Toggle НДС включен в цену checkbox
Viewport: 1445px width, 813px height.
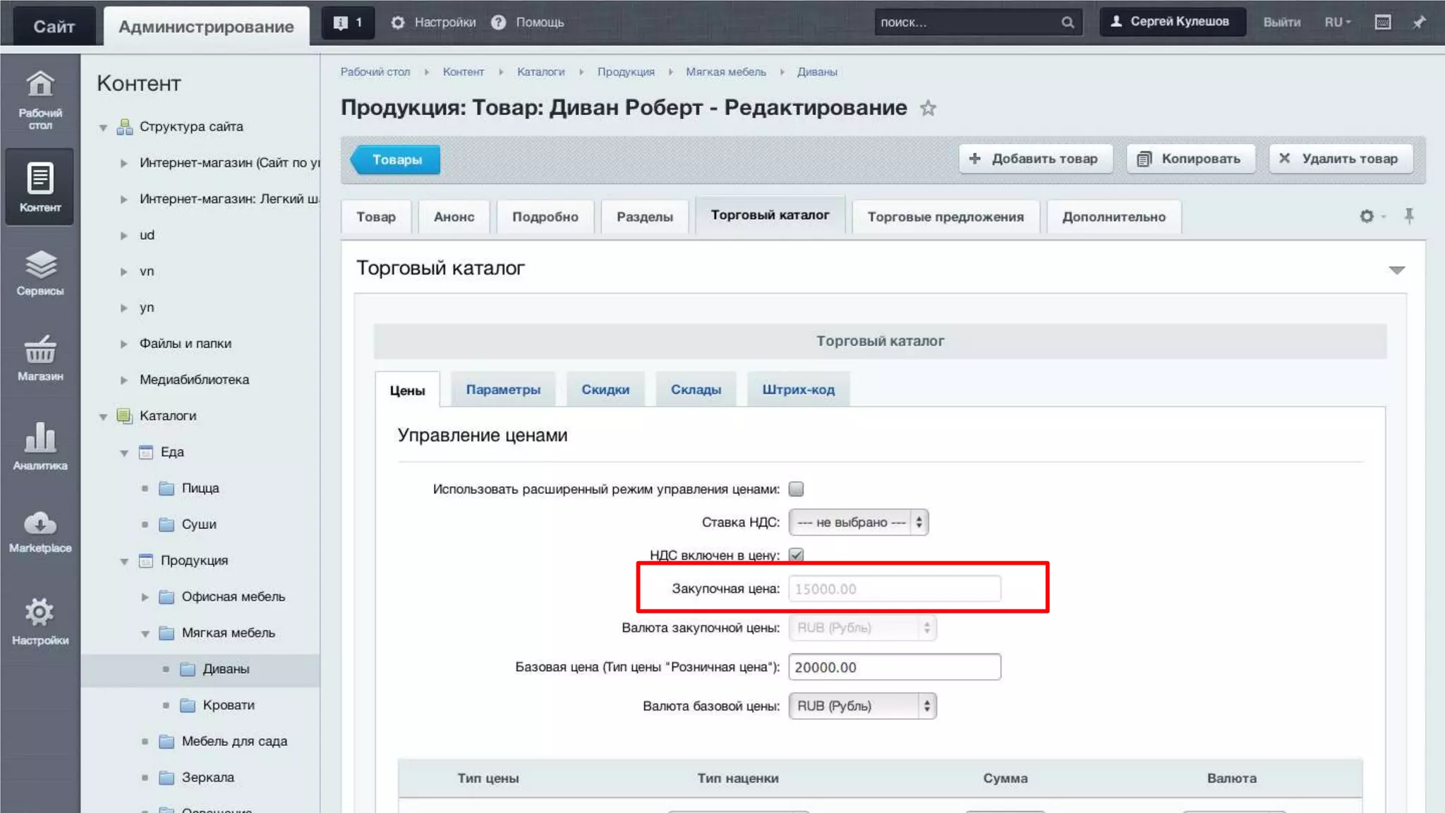796,555
